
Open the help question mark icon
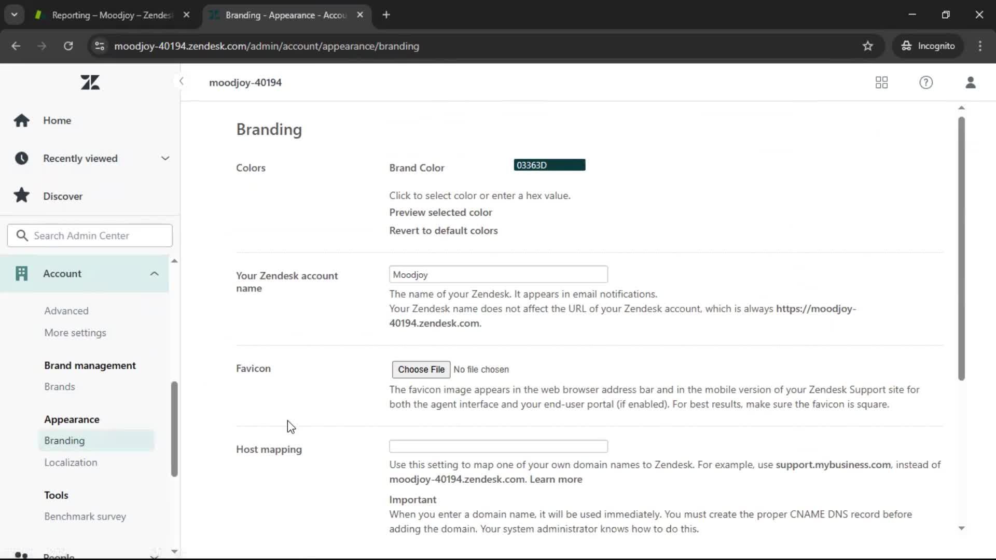926,82
